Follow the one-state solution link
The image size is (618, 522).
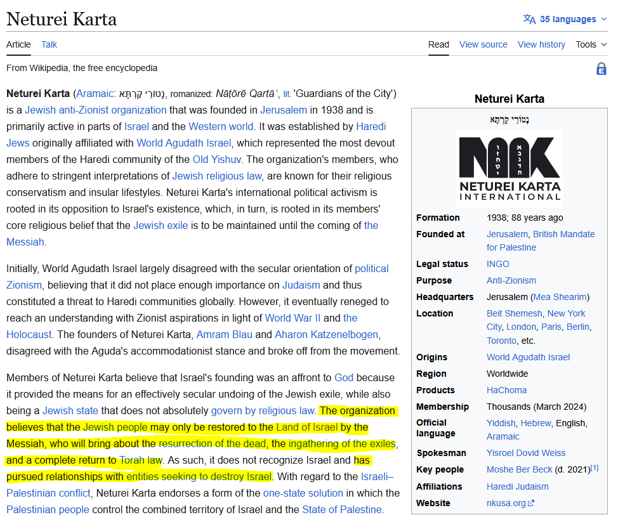[303, 493]
